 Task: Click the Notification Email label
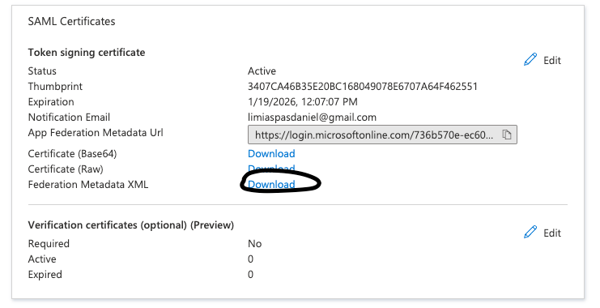[69, 118]
